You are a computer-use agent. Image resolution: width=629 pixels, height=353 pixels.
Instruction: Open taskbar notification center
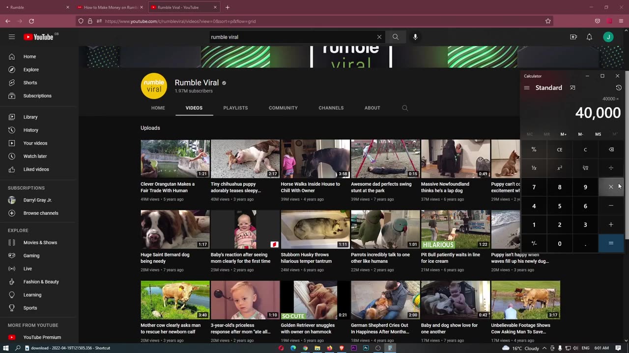pyautogui.click(x=618, y=348)
